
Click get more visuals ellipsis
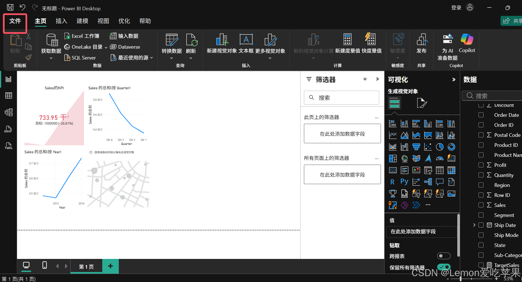click(428, 205)
